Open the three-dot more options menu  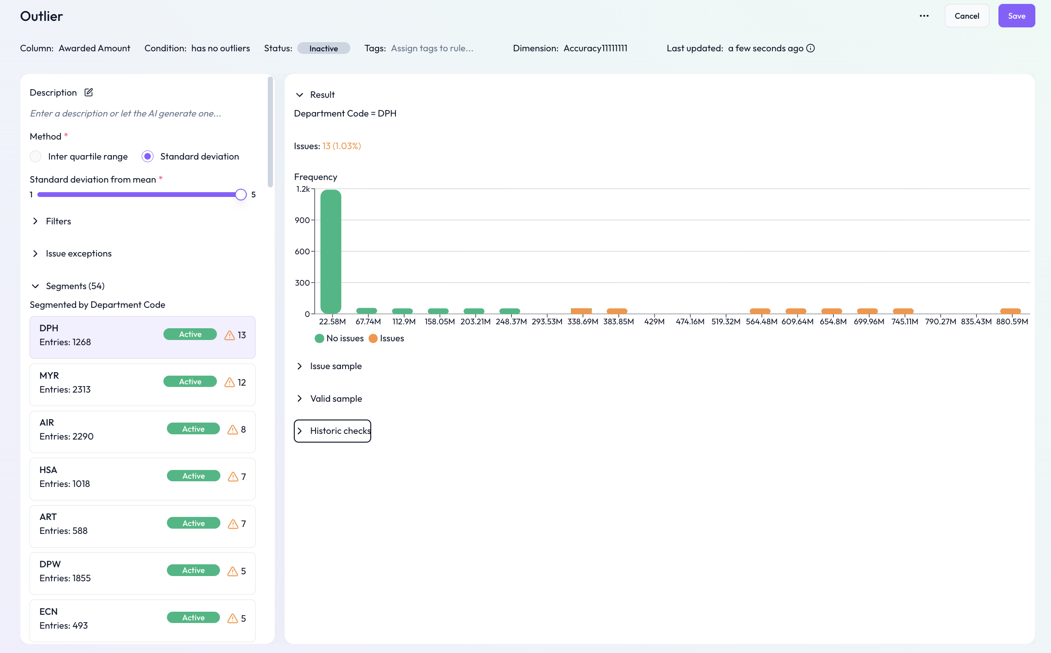tap(924, 16)
